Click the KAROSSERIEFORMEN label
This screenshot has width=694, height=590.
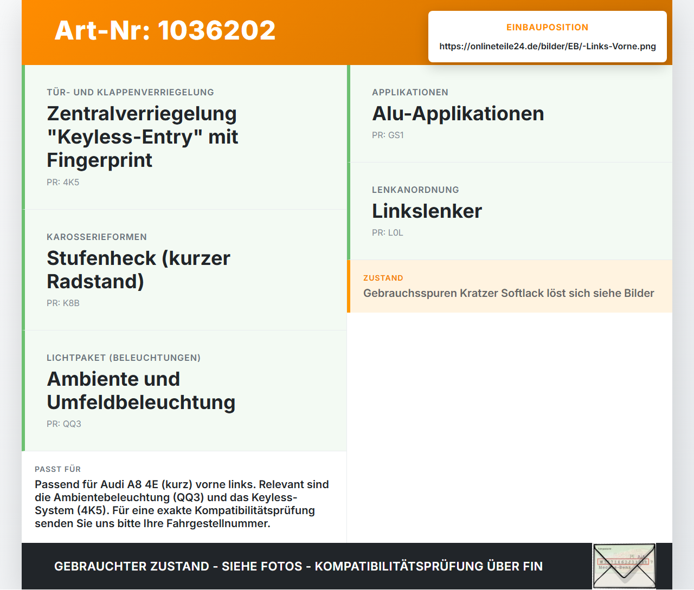point(97,237)
